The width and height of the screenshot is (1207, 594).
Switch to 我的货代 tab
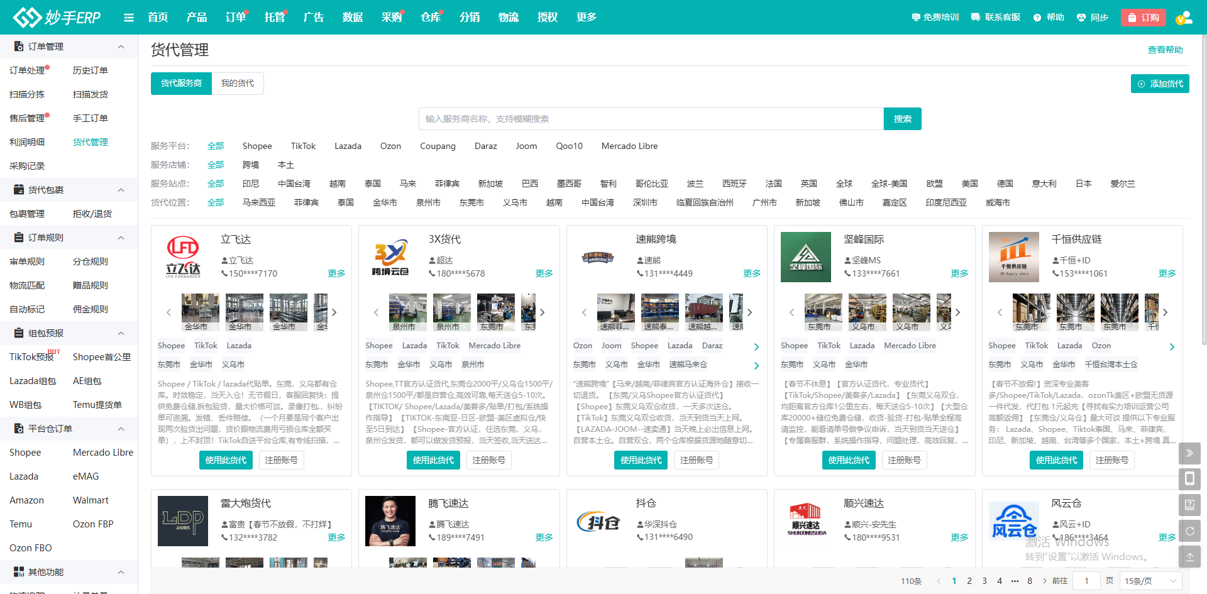238,84
